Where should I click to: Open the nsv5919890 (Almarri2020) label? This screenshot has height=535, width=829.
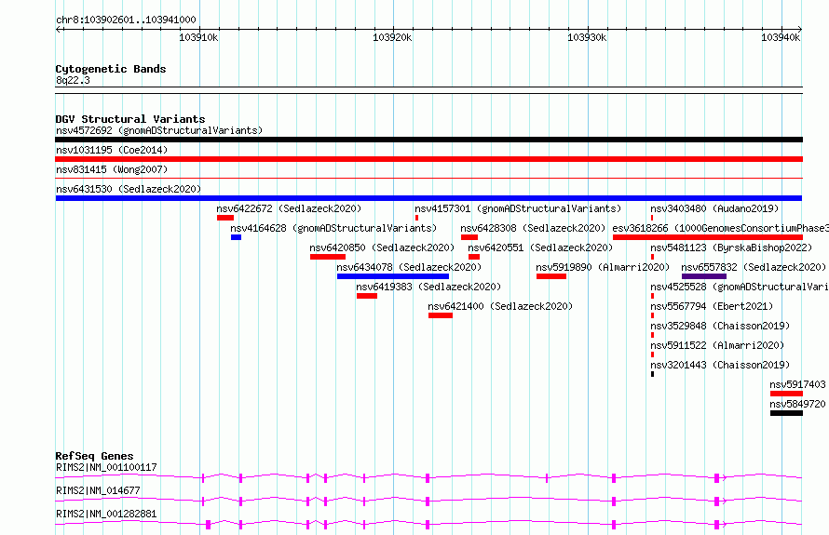click(x=603, y=267)
